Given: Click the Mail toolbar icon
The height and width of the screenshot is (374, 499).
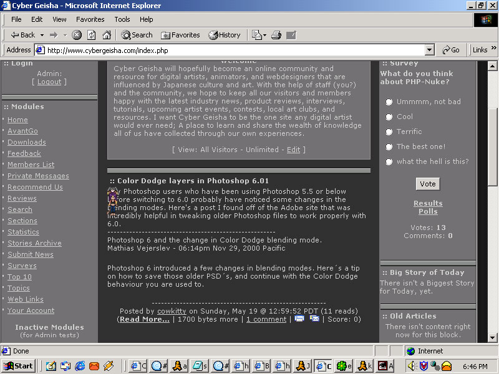Looking at the screenshot, I should [x=256, y=35].
